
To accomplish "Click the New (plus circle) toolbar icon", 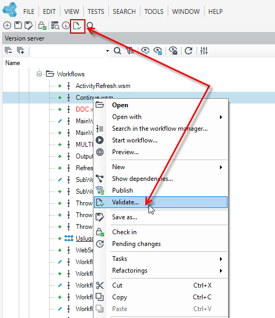I will point(7,26).
